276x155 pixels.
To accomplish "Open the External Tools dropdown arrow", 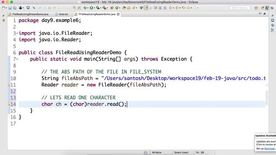I will point(107,8).
